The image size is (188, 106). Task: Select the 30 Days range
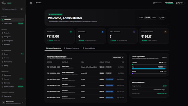coord(148,18)
